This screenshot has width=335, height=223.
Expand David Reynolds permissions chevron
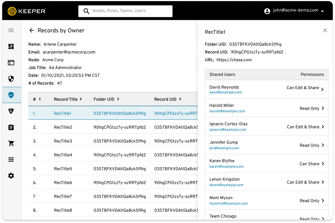click(323, 89)
